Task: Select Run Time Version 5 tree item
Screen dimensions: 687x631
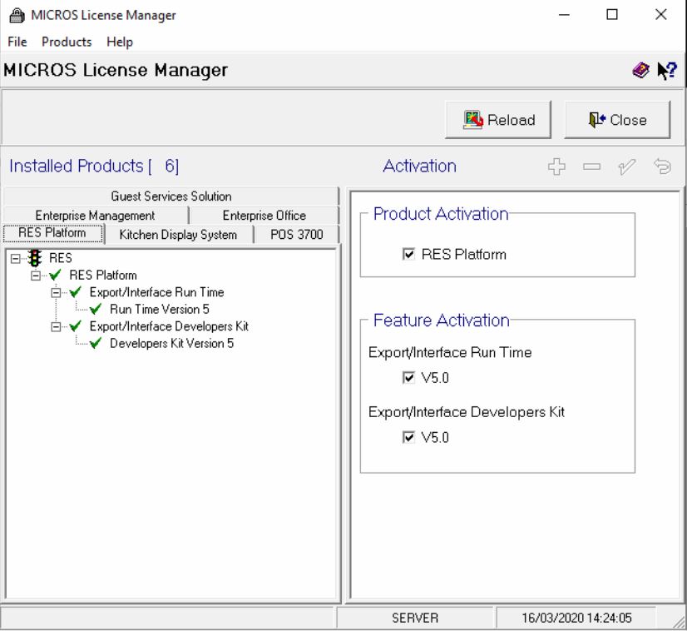Action: [x=160, y=309]
